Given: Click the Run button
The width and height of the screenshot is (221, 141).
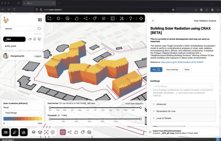Looking at the screenshot, I should coord(156,70).
